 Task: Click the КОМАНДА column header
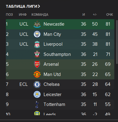click(x=40, y=15)
